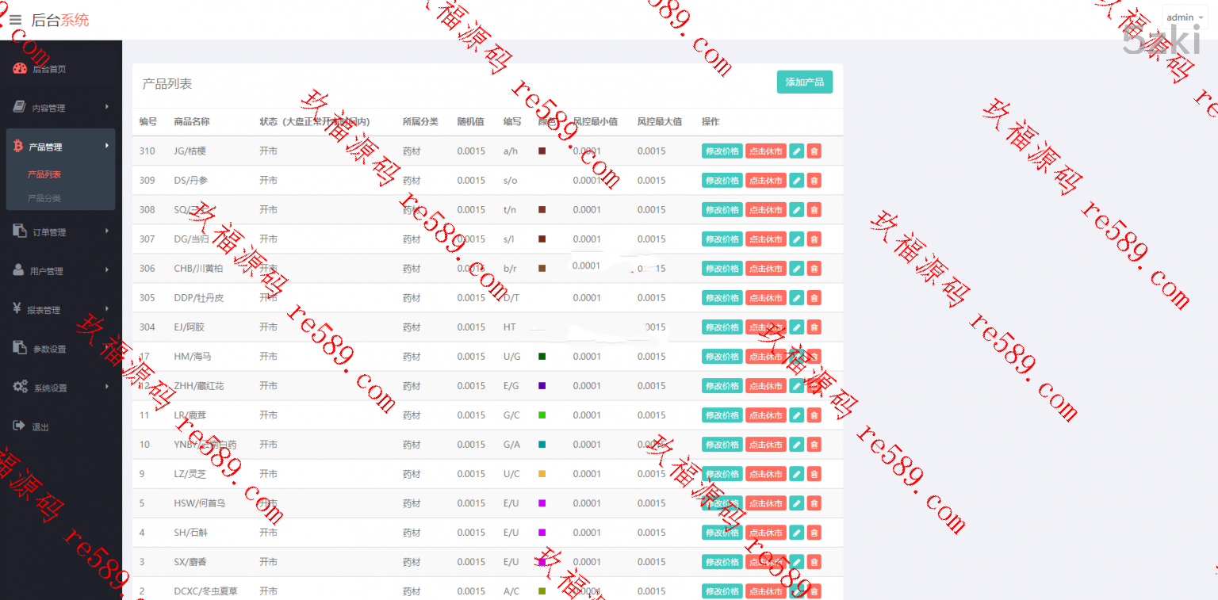1218x600 pixels.
Task: Open the admin user dropdown
Action: click(x=1185, y=17)
